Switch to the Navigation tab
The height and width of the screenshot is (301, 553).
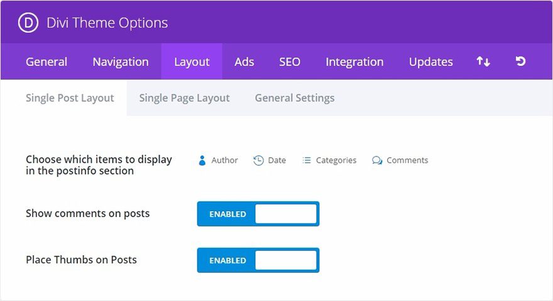(121, 62)
